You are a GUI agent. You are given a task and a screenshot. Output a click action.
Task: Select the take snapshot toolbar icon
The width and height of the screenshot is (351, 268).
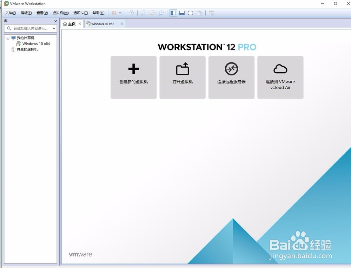pyautogui.click(x=144, y=13)
